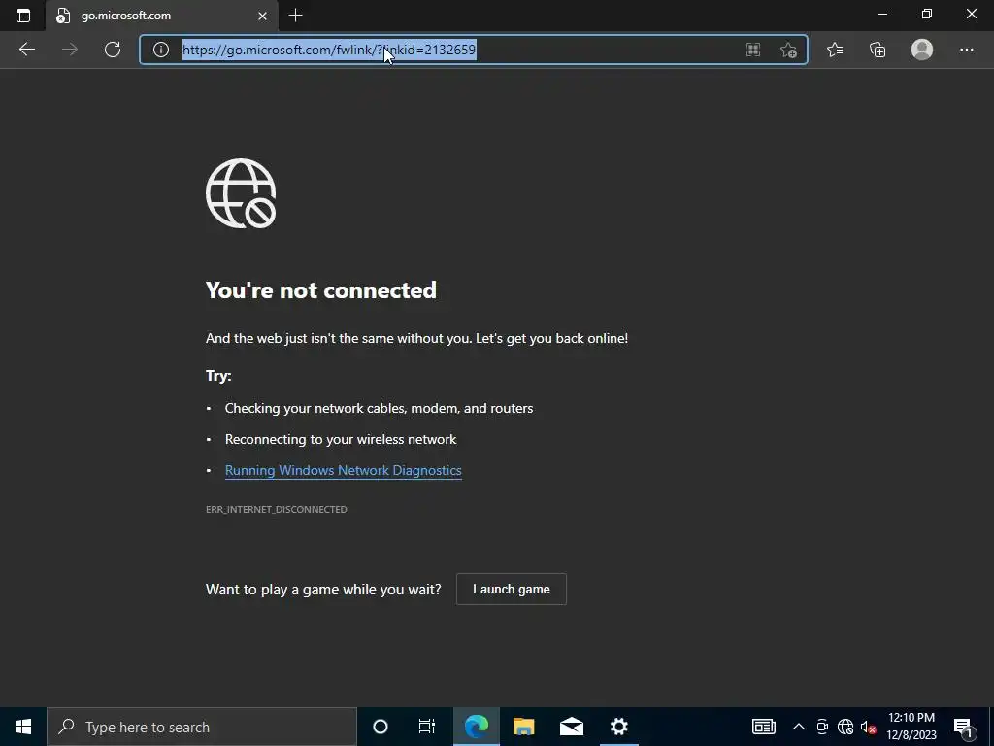Click the Meet Now tray icon
Image resolution: width=994 pixels, height=746 pixels.
tap(822, 727)
